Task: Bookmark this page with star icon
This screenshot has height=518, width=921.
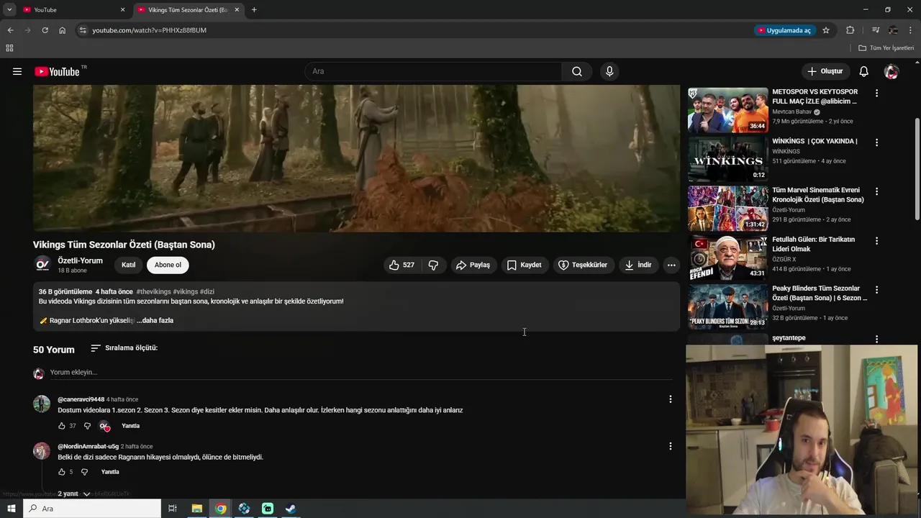Action: 826,30
